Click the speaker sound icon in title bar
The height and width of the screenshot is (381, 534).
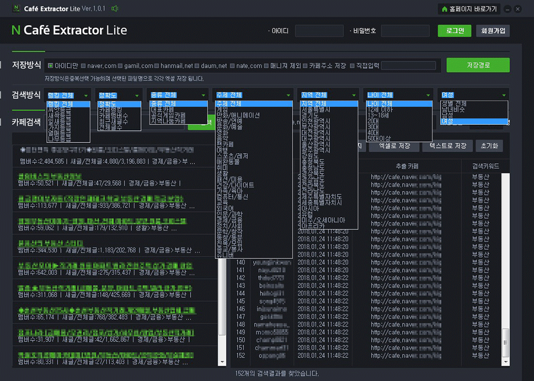[x=115, y=9]
